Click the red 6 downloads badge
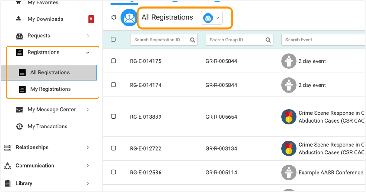The width and height of the screenshot is (366, 192). pyautogui.click(x=91, y=19)
